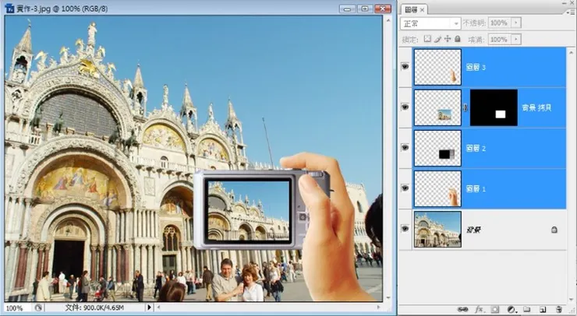The image size is (577, 316).
Task: Expand the opacity slider arrow
Action: pyautogui.click(x=515, y=24)
